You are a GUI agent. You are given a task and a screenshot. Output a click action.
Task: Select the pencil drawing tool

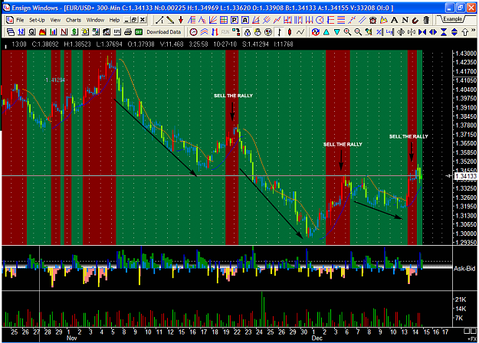170,21
